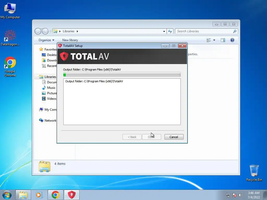Viewport: 267px width, 200px height.
Task: Click the Explorer refresh button
Action: (x=170, y=31)
